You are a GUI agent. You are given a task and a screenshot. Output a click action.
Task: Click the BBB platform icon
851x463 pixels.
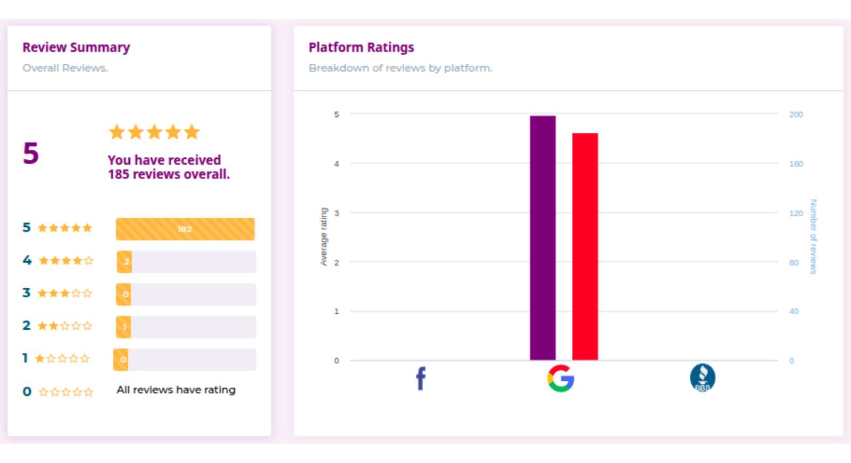click(x=702, y=378)
